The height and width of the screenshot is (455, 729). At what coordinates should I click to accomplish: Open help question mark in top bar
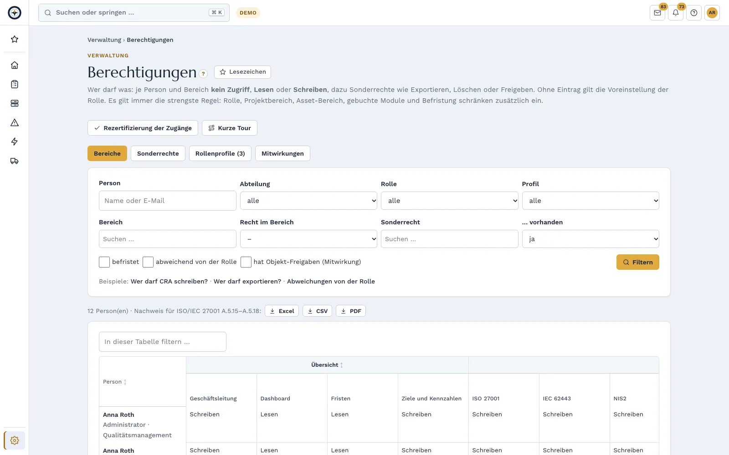coord(694,13)
